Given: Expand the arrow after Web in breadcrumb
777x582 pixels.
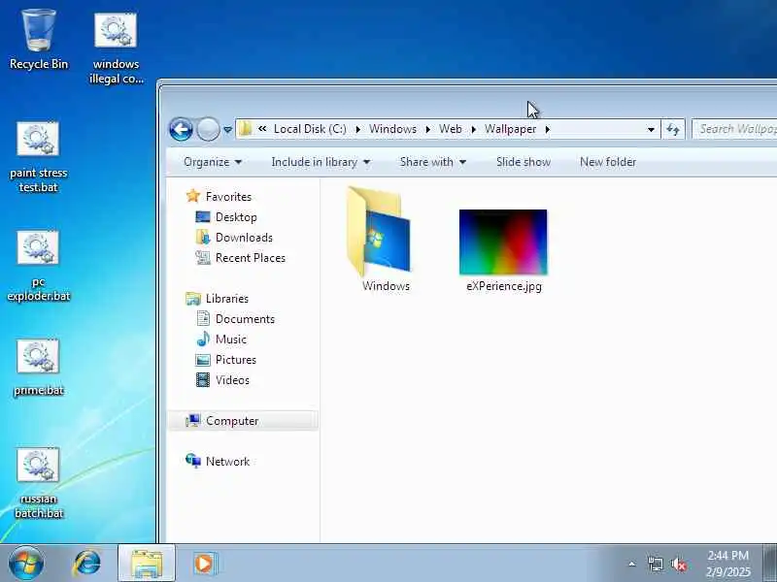Looking at the screenshot, I should tap(473, 129).
